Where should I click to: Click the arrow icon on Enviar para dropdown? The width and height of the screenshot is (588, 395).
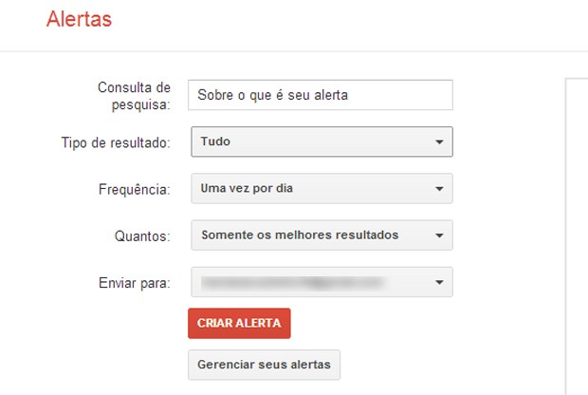439,283
